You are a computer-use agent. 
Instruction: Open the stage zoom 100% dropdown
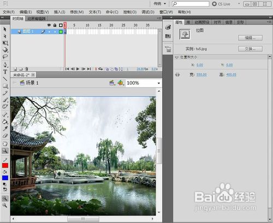(159, 83)
